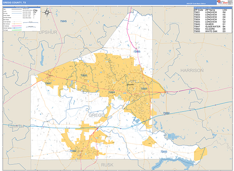The width and height of the screenshot is (234, 171).
Task: Click the UPSHUR county label
Action: (48, 32)
